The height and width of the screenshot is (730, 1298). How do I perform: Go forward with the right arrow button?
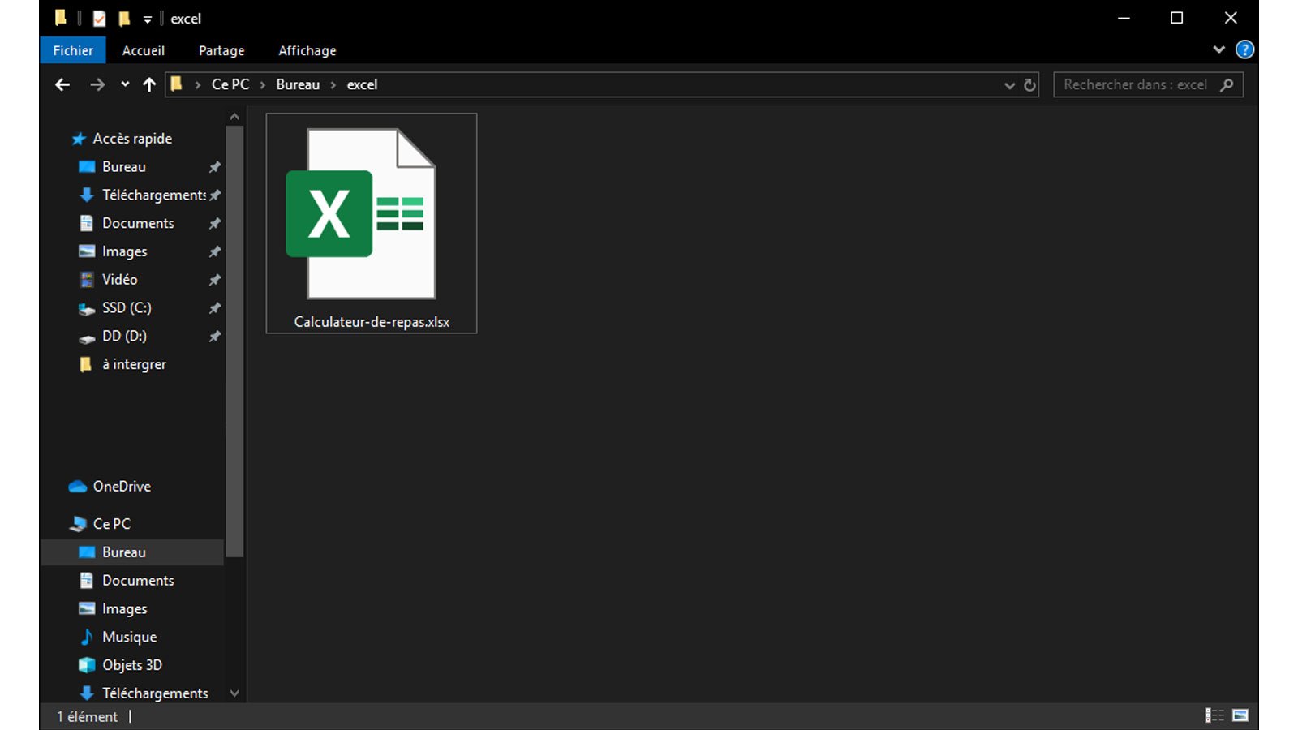[97, 84]
